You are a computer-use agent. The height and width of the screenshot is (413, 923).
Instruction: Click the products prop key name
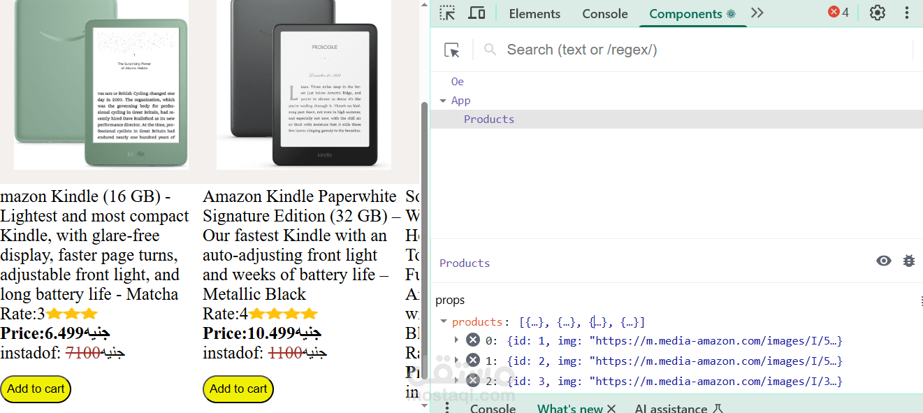coord(477,322)
